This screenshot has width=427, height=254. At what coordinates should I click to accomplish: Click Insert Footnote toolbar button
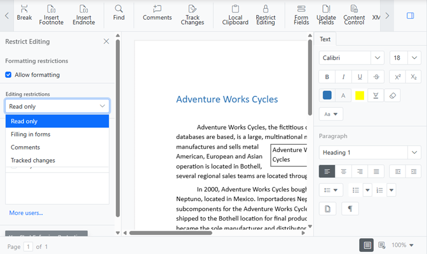pyautogui.click(x=51, y=15)
